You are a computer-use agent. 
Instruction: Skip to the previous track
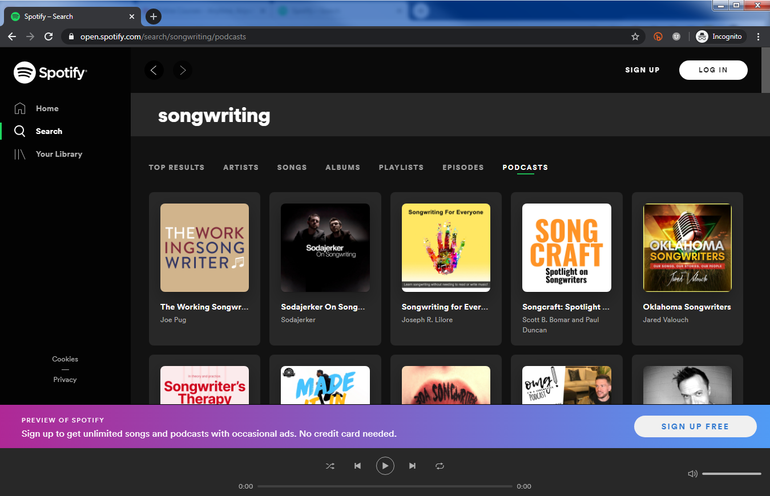pos(357,466)
